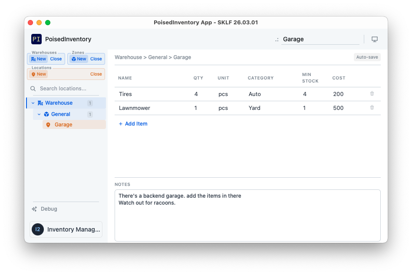Click the PI app logo icon
The height and width of the screenshot is (275, 412).
tap(36, 39)
